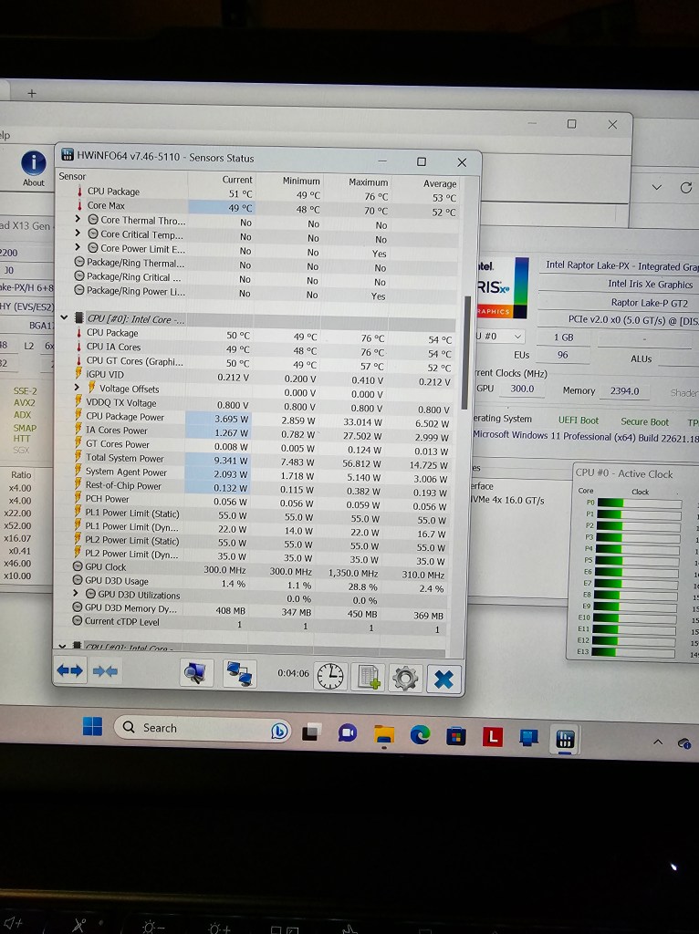Collapse the CPU [#0]: Intel Core section
Image resolution: width=699 pixels, height=934 pixels.
pyautogui.click(x=65, y=318)
